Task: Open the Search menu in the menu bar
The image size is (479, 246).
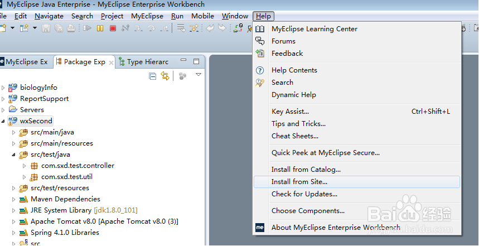Action: 82,16
